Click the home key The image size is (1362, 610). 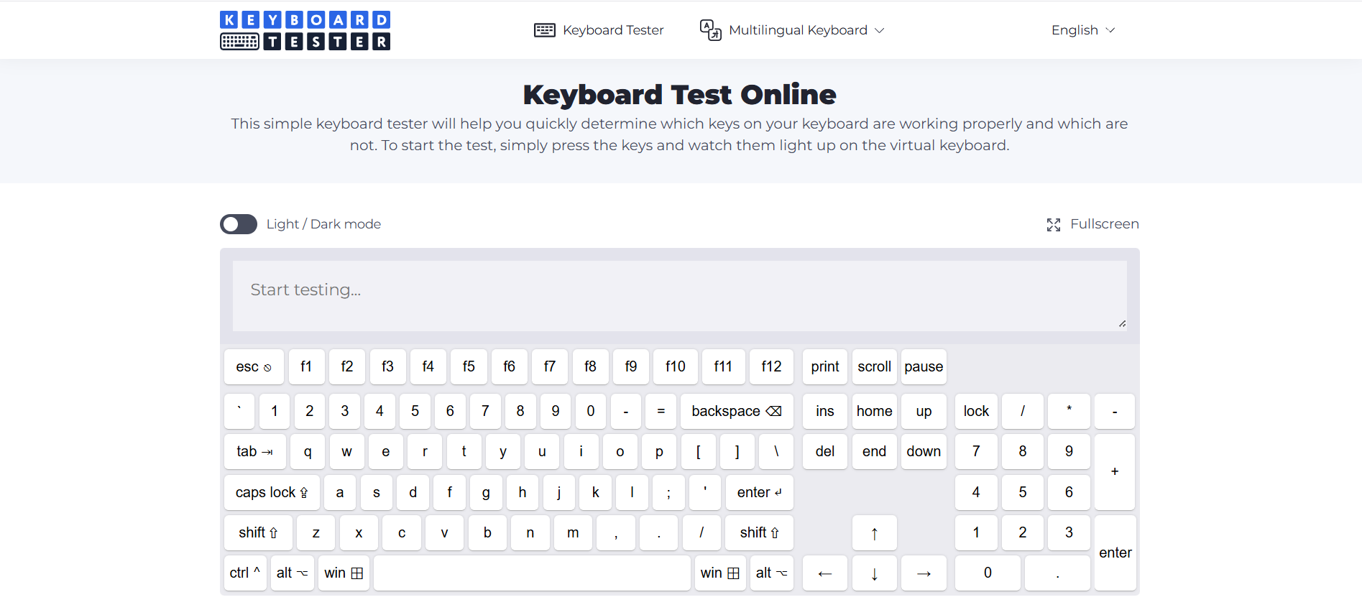coord(875,411)
